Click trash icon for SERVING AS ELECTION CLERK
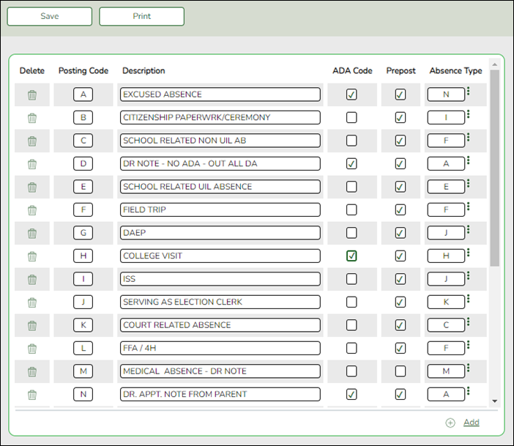514x446 pixels. pos(32,302)
